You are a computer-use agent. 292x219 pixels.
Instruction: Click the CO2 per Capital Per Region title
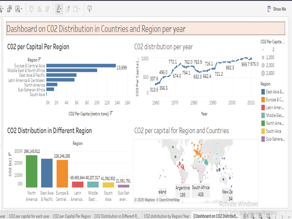[38, 47]
